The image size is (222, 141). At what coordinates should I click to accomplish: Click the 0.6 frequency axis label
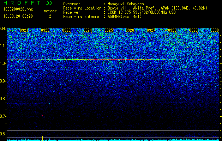click(x=3, y=134)
